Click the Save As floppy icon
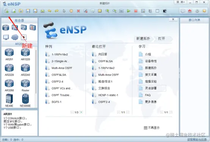This screenshot has height=142, width=210. coord(35,11)
